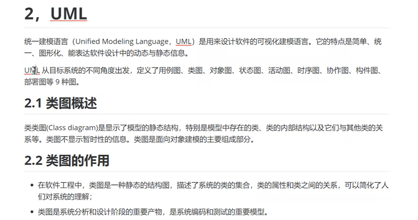Click the underlined UML before the closing parenthesis
This screenshot has height=220, width=418.
pyautogui.click(x=183, y=42)
